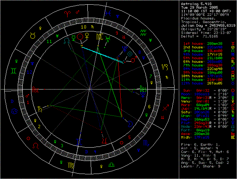This screenshot has width=237, height=179.
Task: Click the red Sun glyph in the chart
Action: click(81, 36)
